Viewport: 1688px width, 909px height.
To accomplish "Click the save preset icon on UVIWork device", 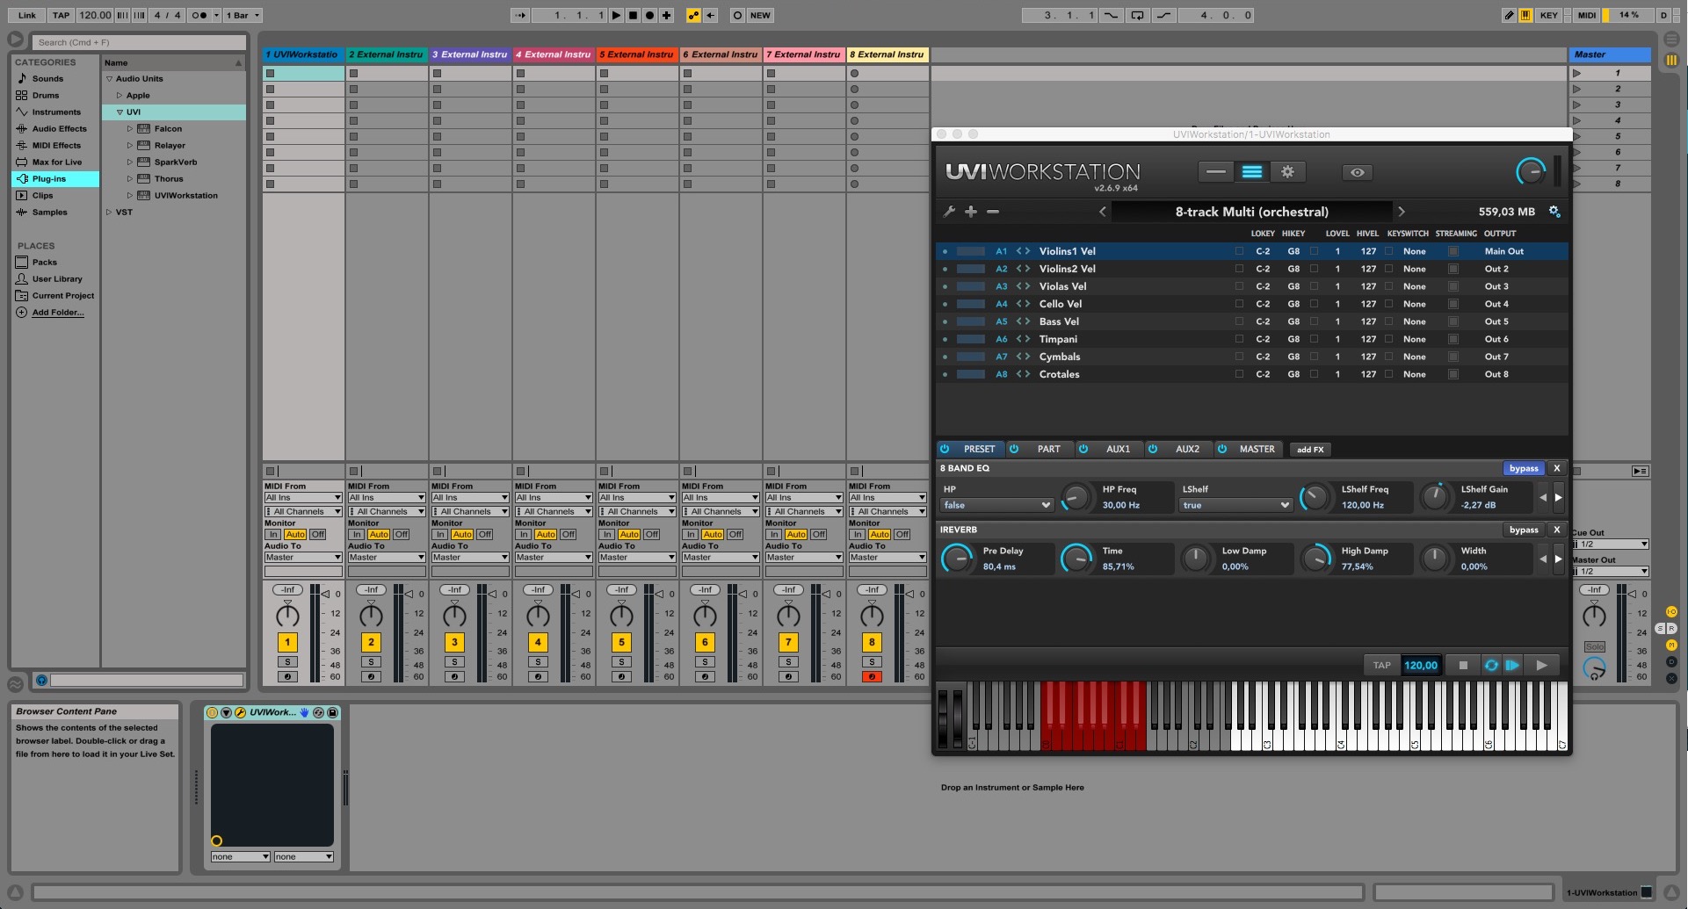I will [332, 712].
